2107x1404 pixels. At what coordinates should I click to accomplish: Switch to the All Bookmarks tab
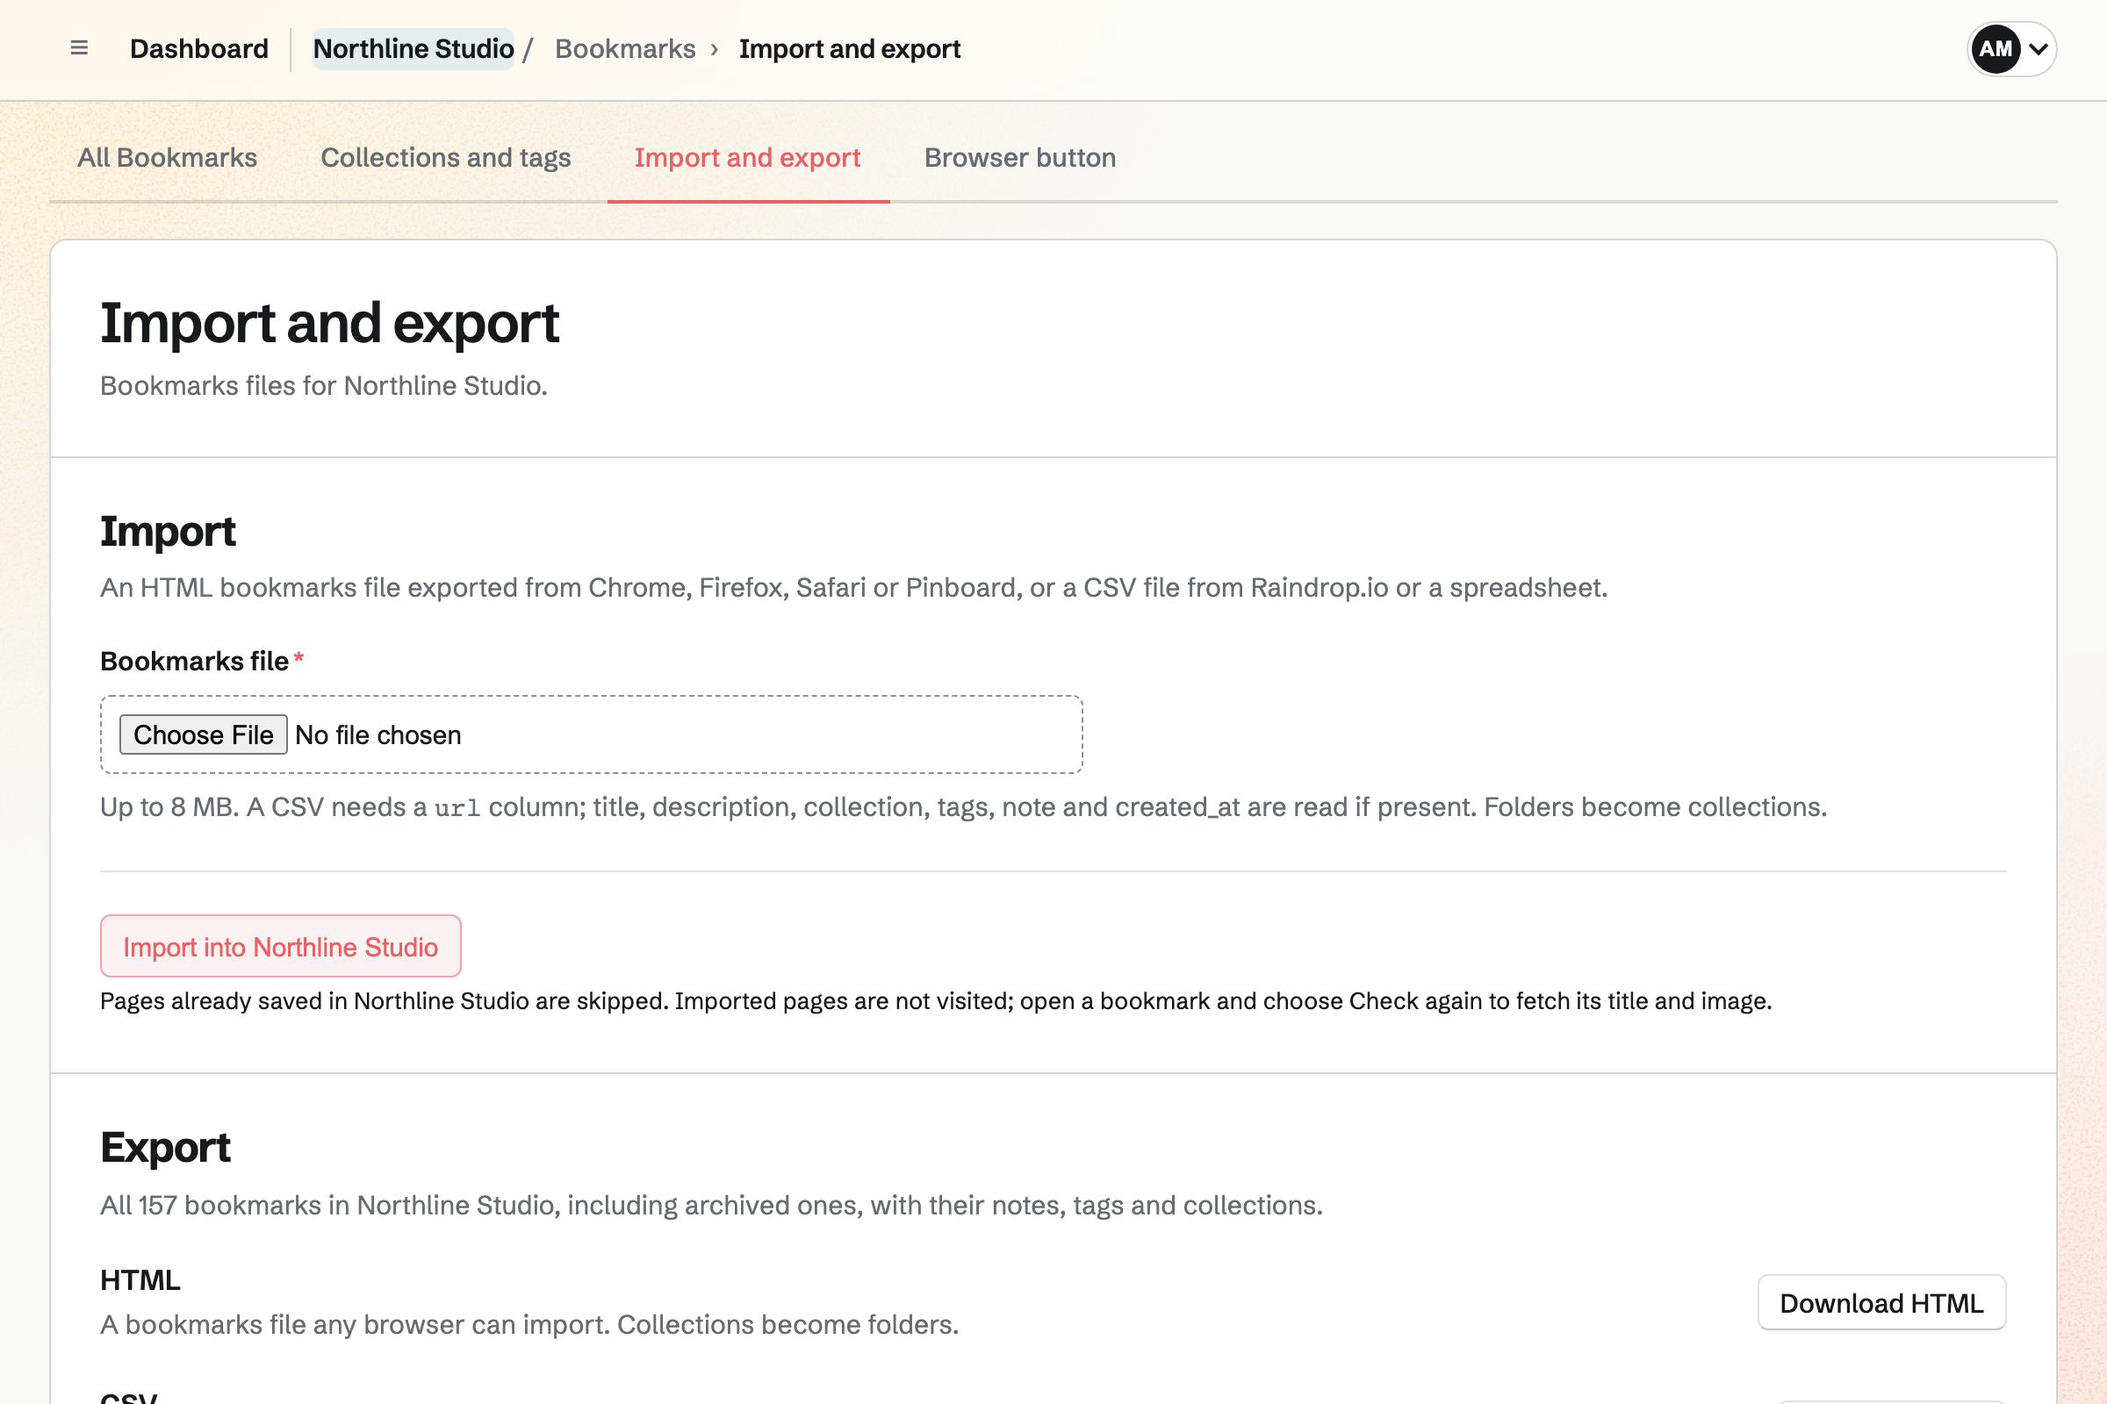click(x=168, y=158)
